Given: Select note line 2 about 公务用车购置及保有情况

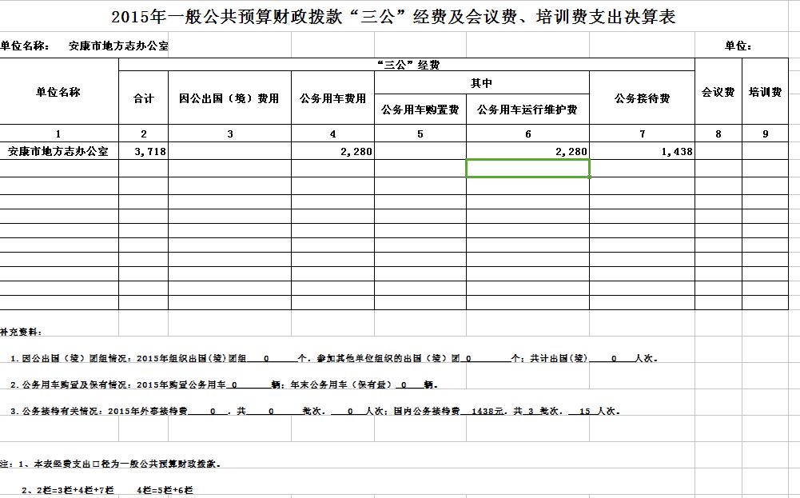Looking at the screenshot, I should [x=224, y=384].
